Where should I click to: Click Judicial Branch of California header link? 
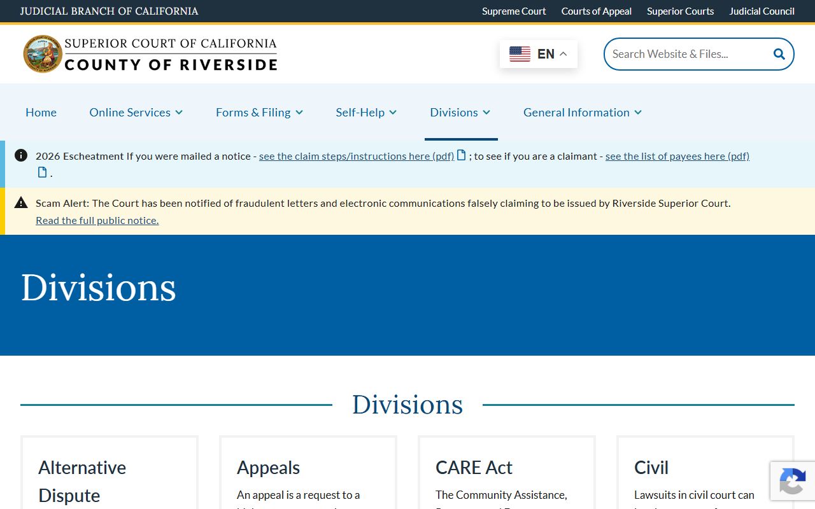(x=109, y=11)
